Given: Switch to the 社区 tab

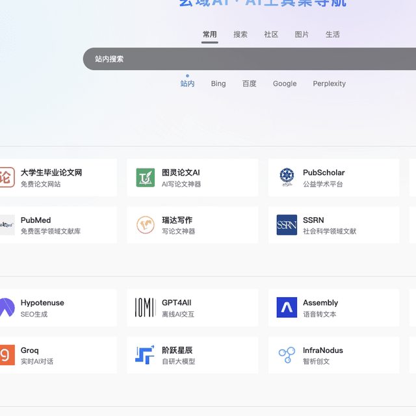Looking at the screenshot, I should coord(271,34).
